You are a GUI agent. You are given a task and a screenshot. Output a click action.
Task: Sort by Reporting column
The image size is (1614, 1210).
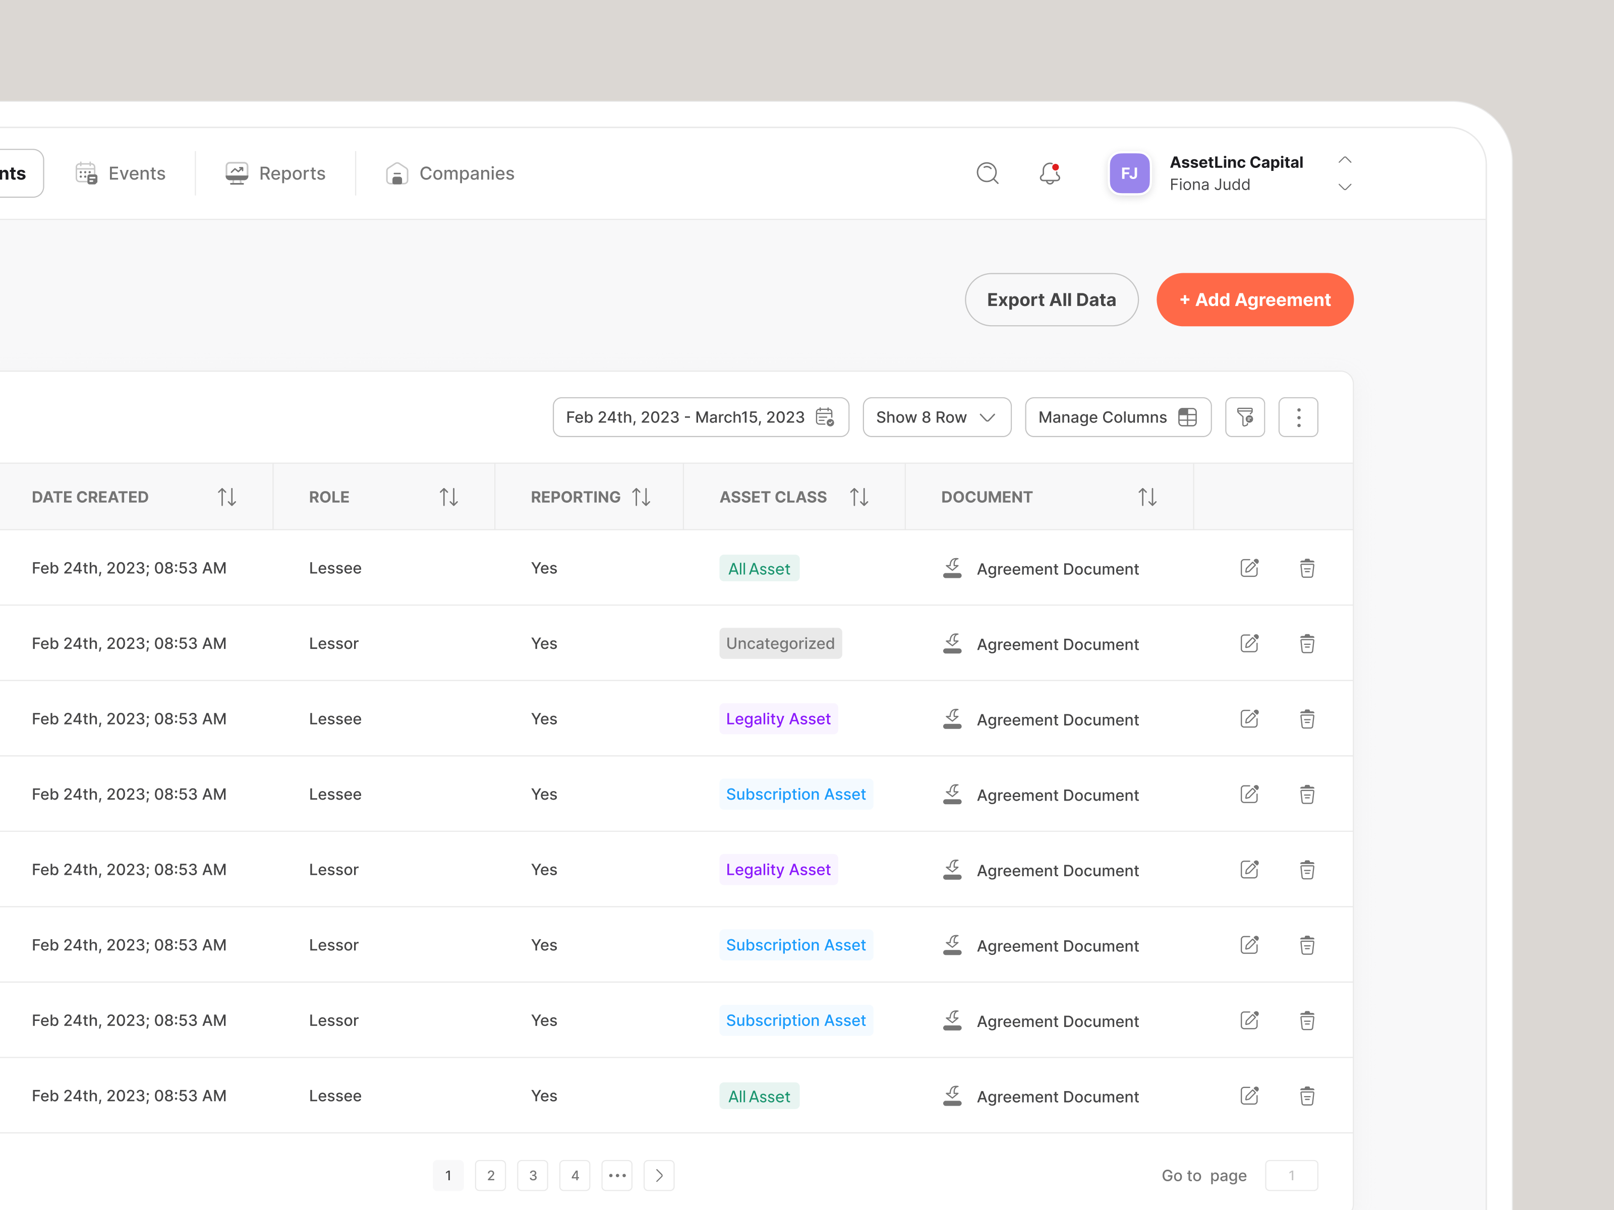tap(642, 497)
